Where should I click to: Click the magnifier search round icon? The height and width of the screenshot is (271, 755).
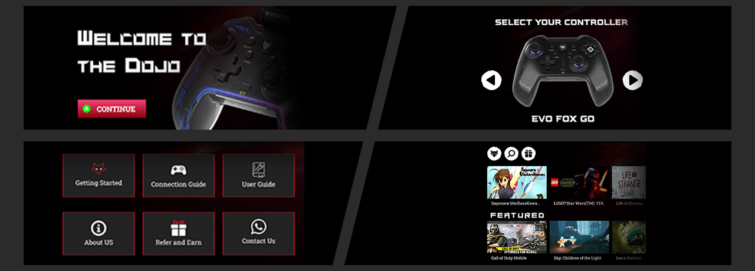pos(511,154)
